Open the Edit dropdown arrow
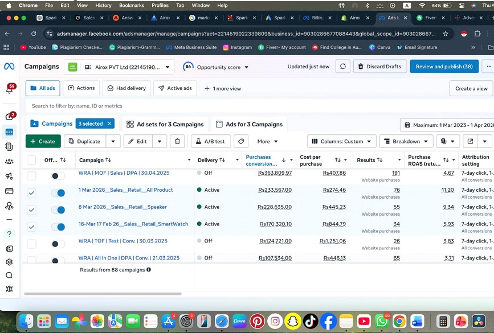The height and width of the screenshot is (333, 494). click(x=160, y=141)
